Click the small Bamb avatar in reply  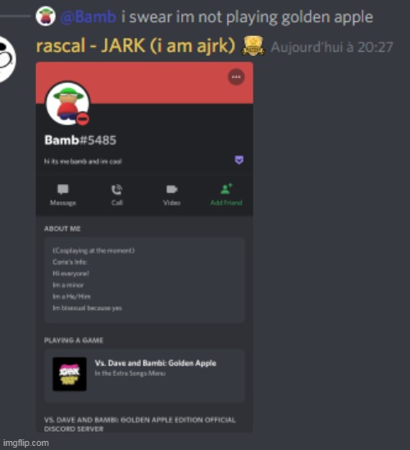pos(46,16)
